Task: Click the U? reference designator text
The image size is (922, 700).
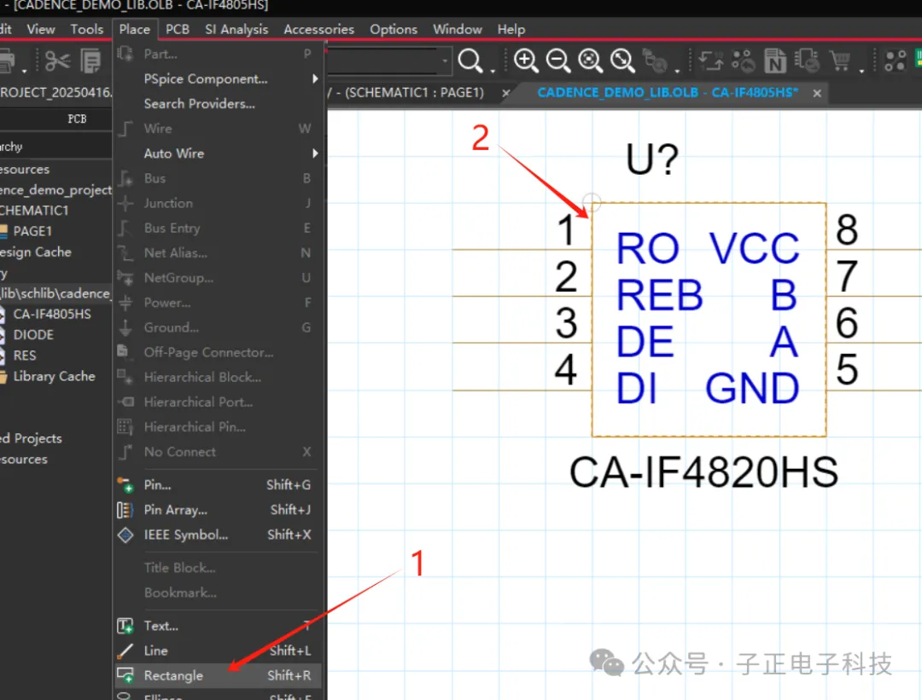Action: click(x=652, y=159)
